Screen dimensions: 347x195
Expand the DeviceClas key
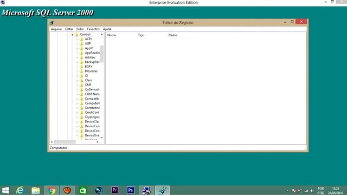[x=77, y=122]
